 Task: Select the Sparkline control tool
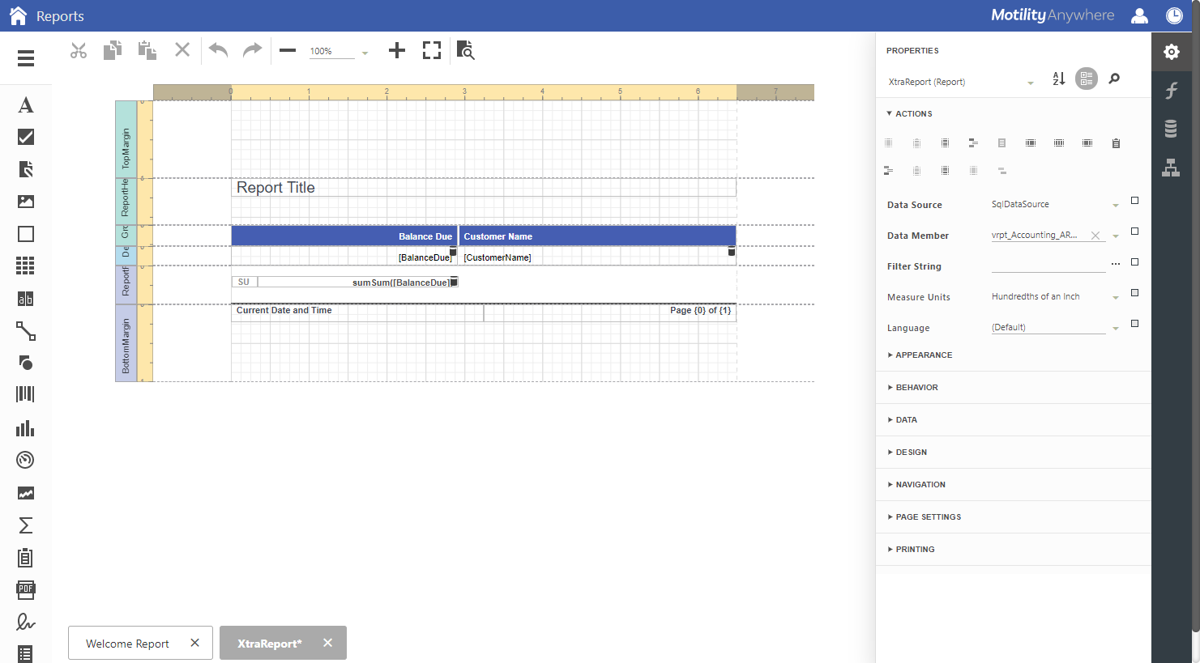pyautogui.click(x=26, y=493)
